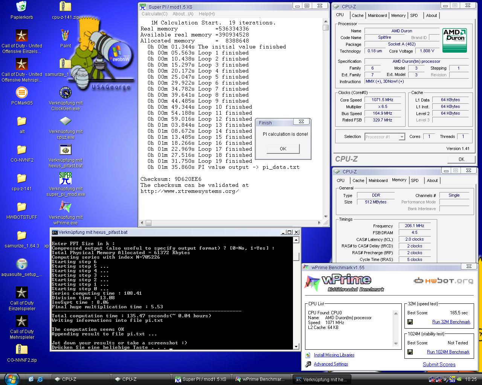Click the command prompt scrollbar down arrow
This screenshot has height=385, width=482.
(x=296, y=346)
